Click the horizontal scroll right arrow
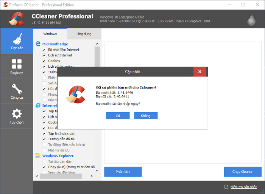Viewport: 265px width, 194px height. [92, 176]
